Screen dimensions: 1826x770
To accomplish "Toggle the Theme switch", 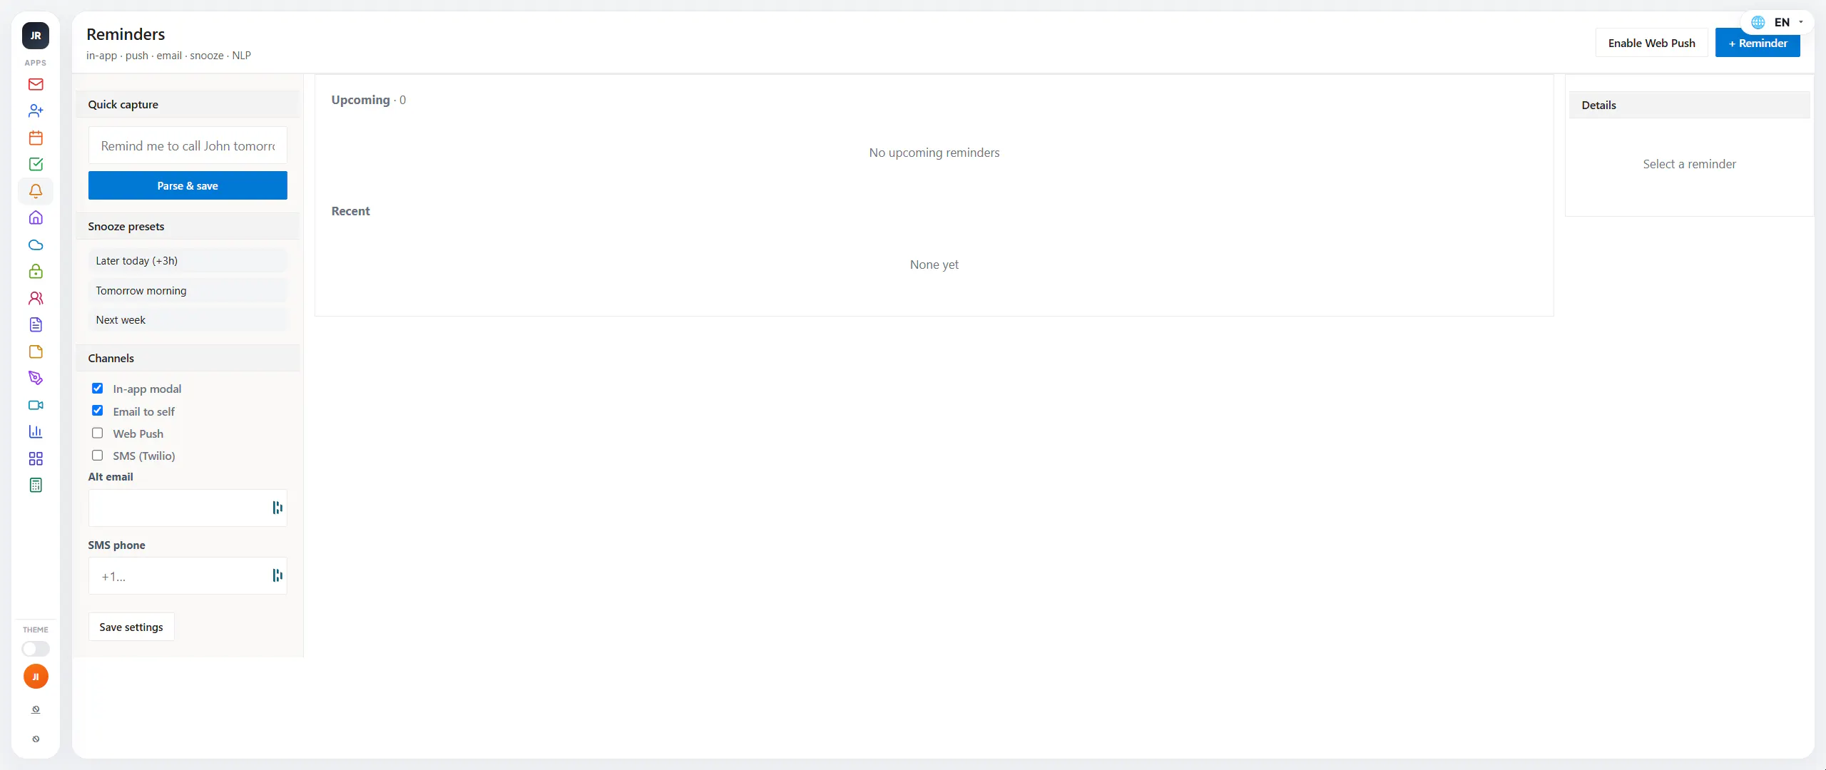I will [x=36, y=649].
